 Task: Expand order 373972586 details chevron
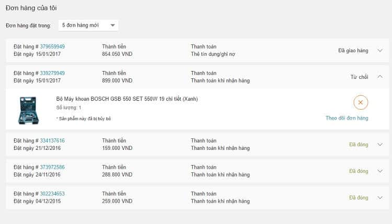[x=380, y=171]
